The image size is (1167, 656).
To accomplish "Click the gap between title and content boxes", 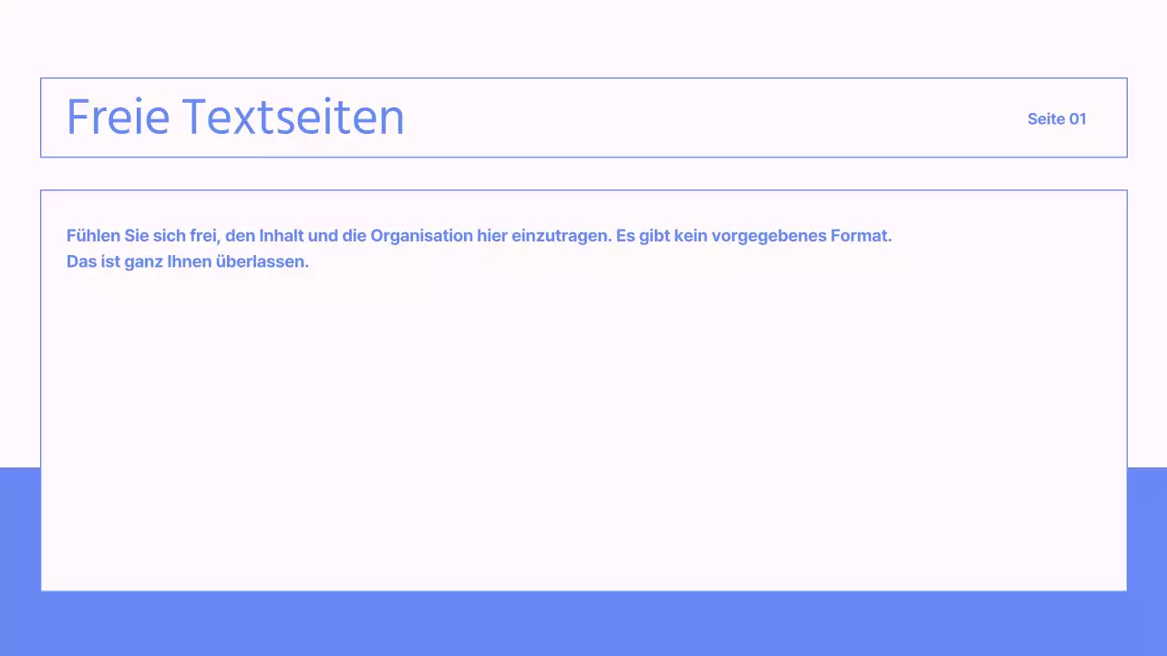I will click(x=583, y=173).
